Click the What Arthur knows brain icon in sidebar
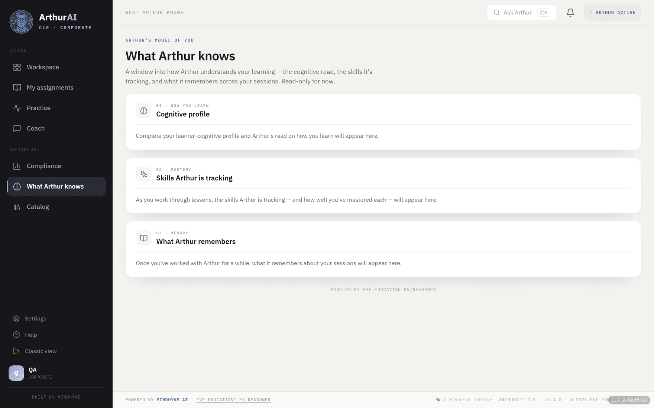The image size is (654, 408). pyautogui.click(x=17, y=187)
